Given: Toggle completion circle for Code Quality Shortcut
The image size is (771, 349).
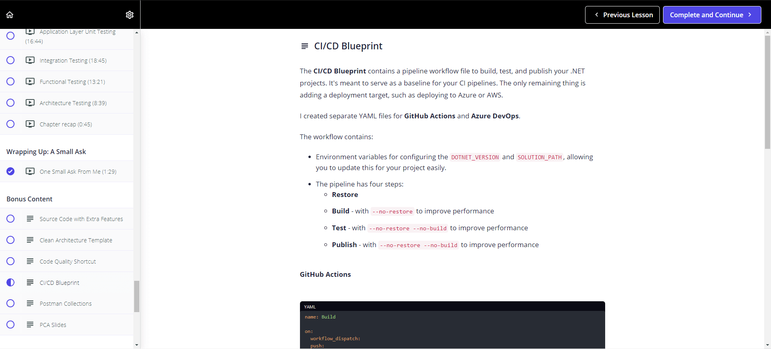Looking at the screenshot, I should pos(10,261).
